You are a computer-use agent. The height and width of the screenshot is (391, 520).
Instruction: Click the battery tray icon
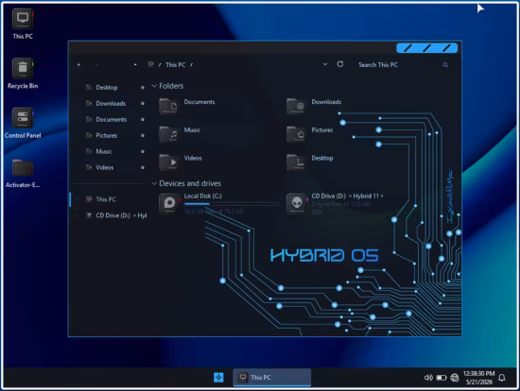tap(442, 378)
